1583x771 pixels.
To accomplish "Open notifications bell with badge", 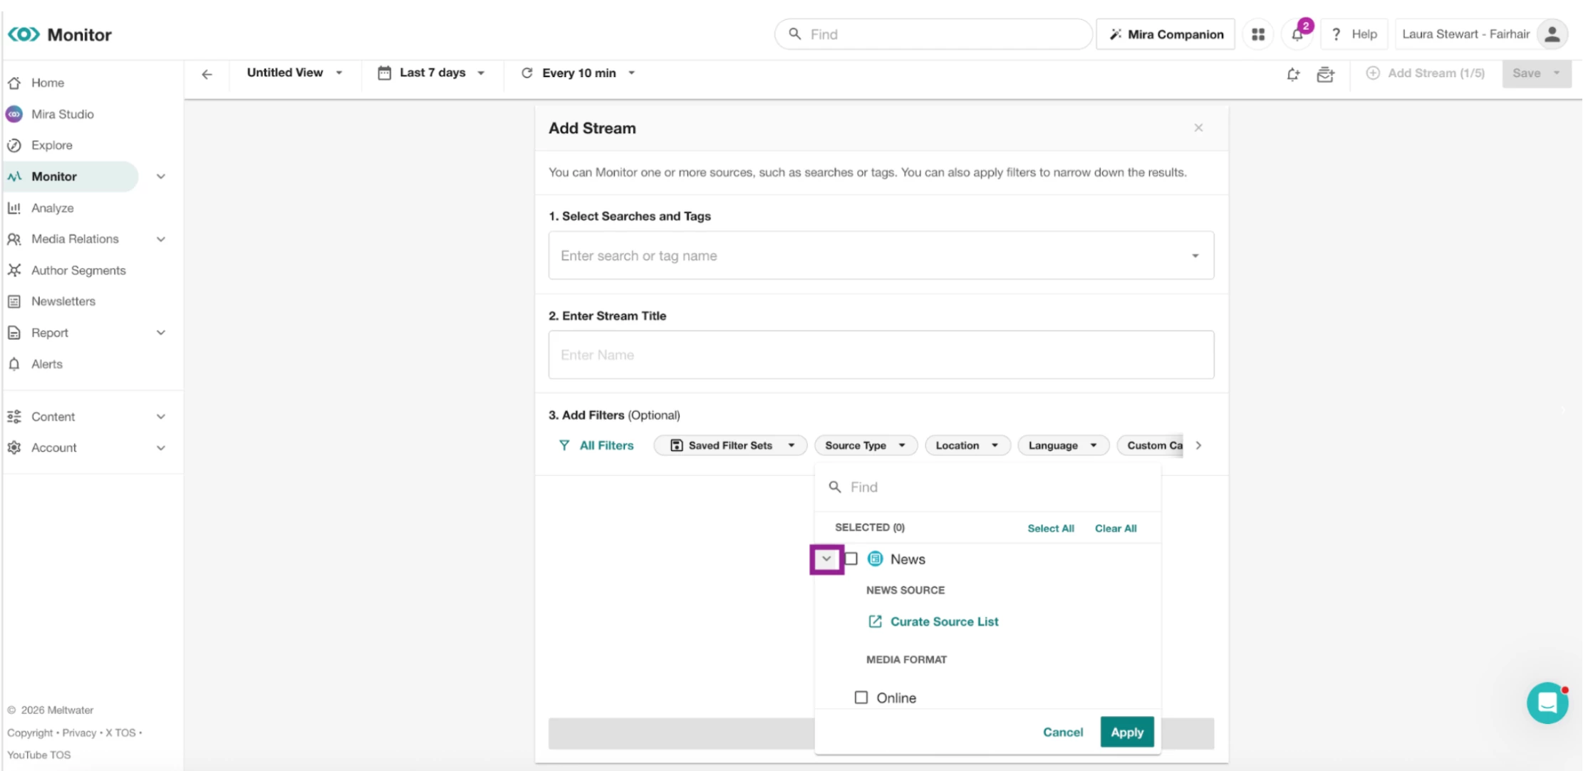I will tap(1297, 34).
